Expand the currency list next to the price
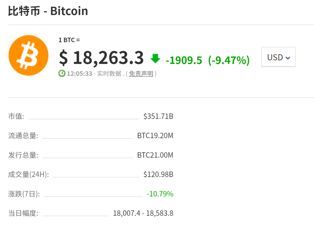Viewport: 314px width, 231px height. click(x=278, y=57)
